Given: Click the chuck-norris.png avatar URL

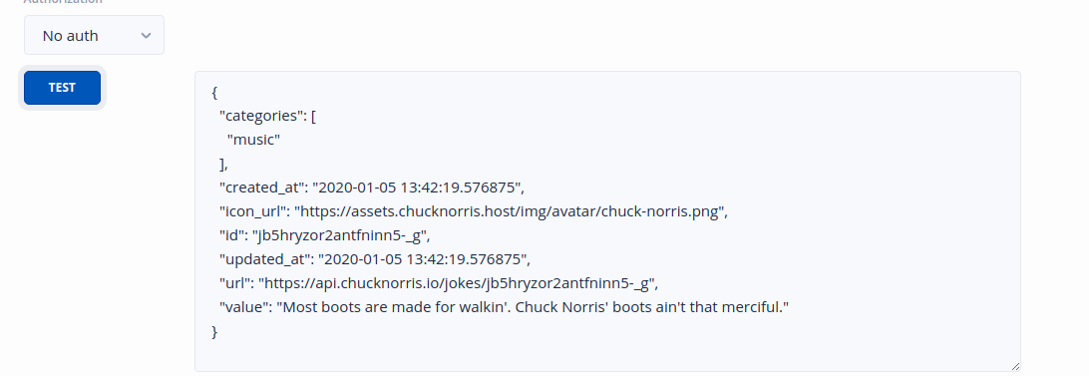Looking at the screenshot, I should (x=509, y=211).
